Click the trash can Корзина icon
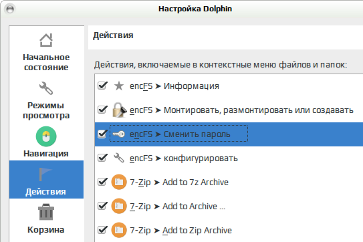Viewport: 363px width, 242px height. (x=46, y=212)
